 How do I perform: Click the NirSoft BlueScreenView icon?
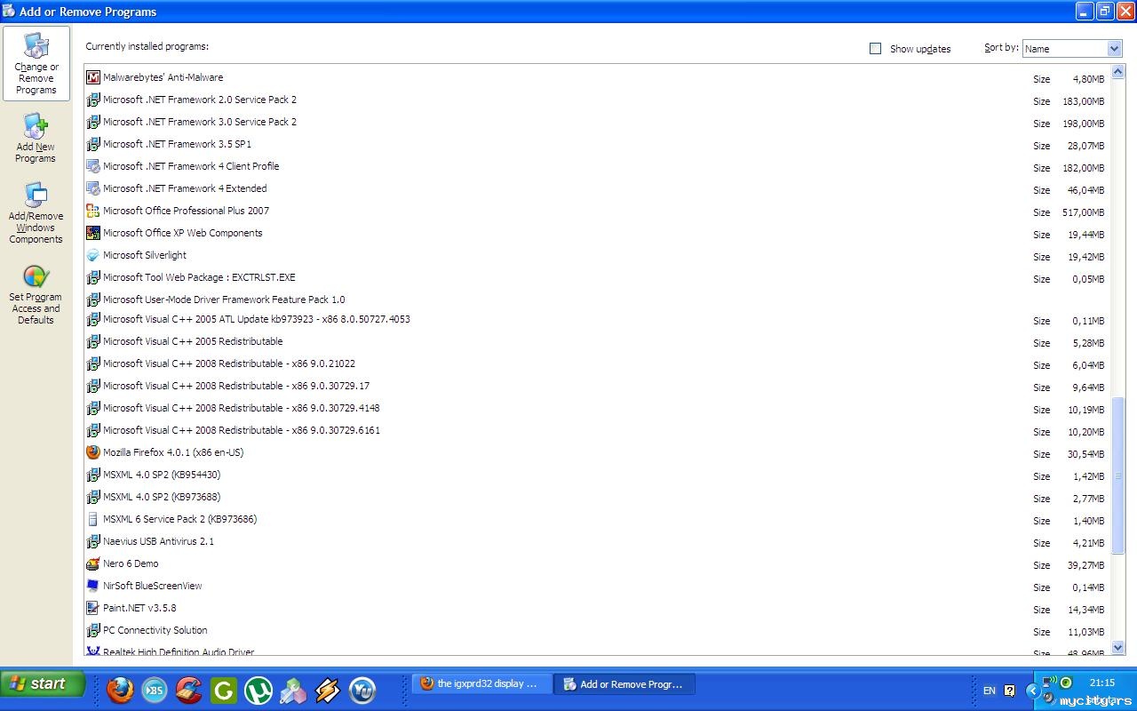pyautogui.click(x=93, y=586)
